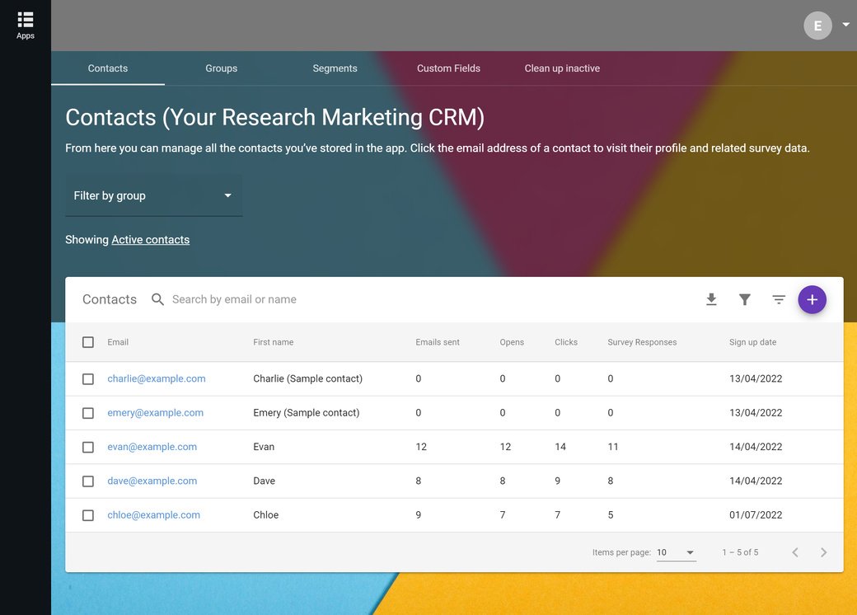Toggle the select-all contacts checkbox
This screenshot has width=857, height=615.
point(88,341)
